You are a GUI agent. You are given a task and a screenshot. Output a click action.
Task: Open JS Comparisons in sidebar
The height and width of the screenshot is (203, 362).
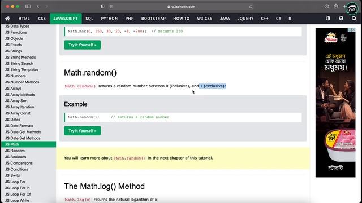19,163
